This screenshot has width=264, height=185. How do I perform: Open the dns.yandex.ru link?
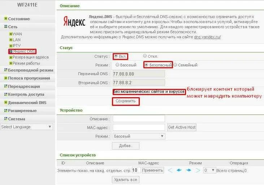pyautogui.click(x=207, y=37)
